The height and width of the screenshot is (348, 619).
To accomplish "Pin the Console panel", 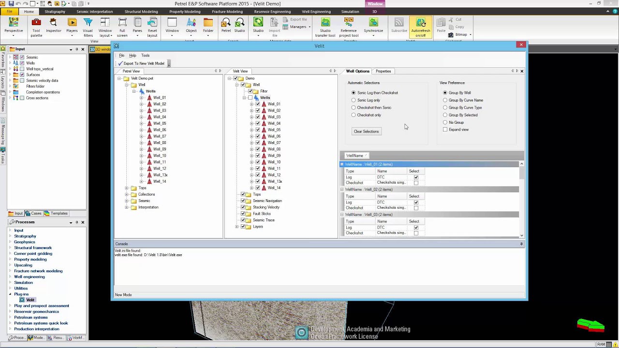I will tap(521, 244).
